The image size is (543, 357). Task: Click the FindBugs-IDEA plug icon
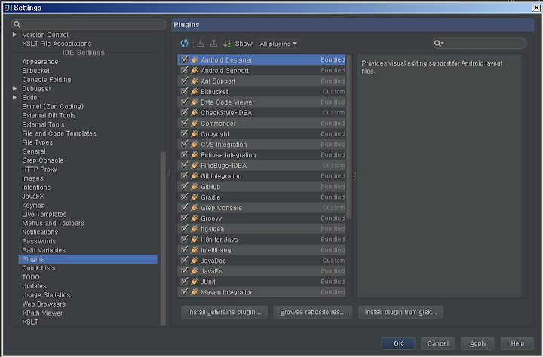(x=195, y=166)
